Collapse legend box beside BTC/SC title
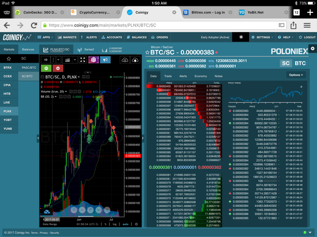The height and width of the screenshot is (237, 317). pos(43,77)
